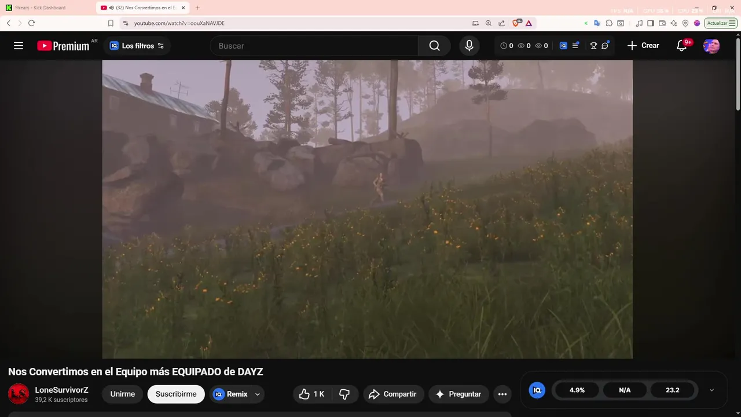Open the vidIQ list menu icon
The image size is (741, 417).
pos(575,45)
